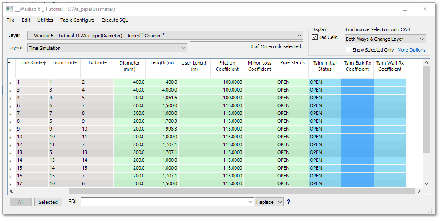The width and height of the screenshot is (440, 219).
Task: Open the Utilities menu
Action: click(x=45, y=20)
